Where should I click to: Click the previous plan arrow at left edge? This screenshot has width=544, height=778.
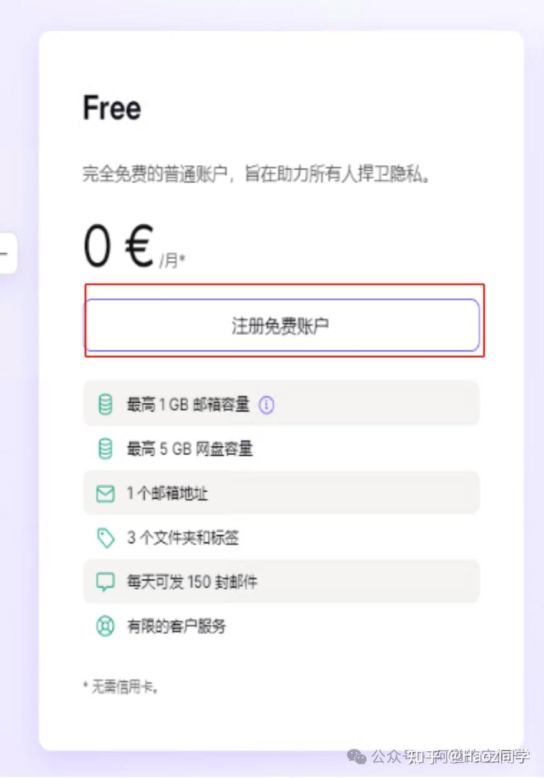click(6, 253)
